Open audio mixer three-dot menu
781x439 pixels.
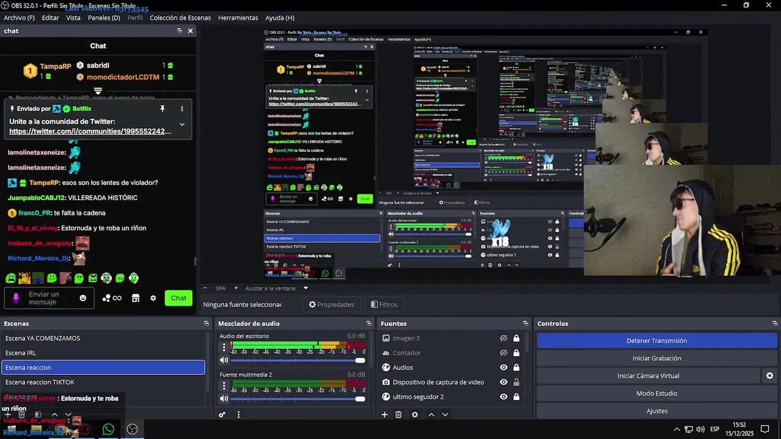point(239,415)
